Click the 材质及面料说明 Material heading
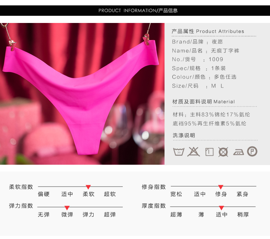 (203, 102)
